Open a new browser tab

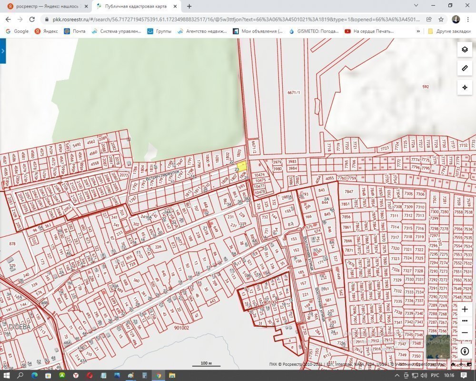point(189,7)
